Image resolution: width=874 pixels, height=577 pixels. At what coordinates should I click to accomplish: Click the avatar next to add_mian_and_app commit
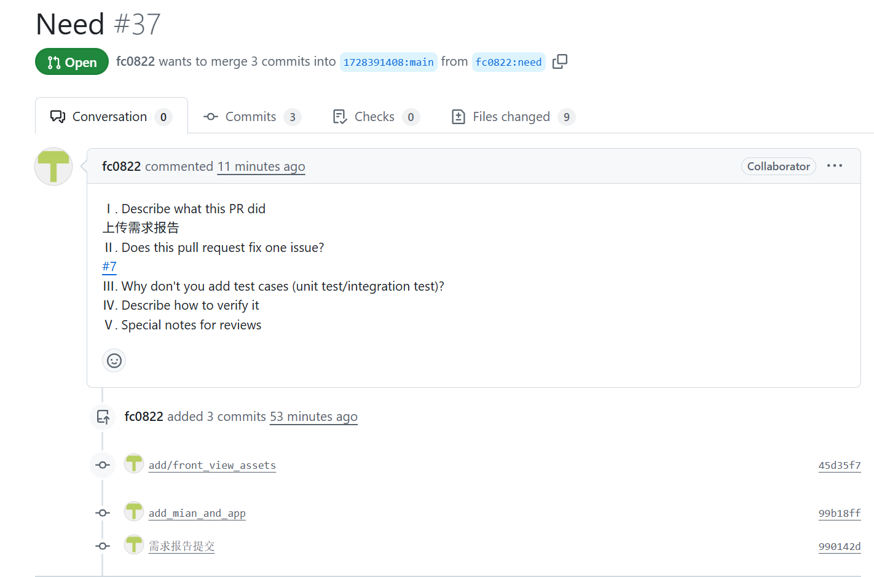[134, 511]
